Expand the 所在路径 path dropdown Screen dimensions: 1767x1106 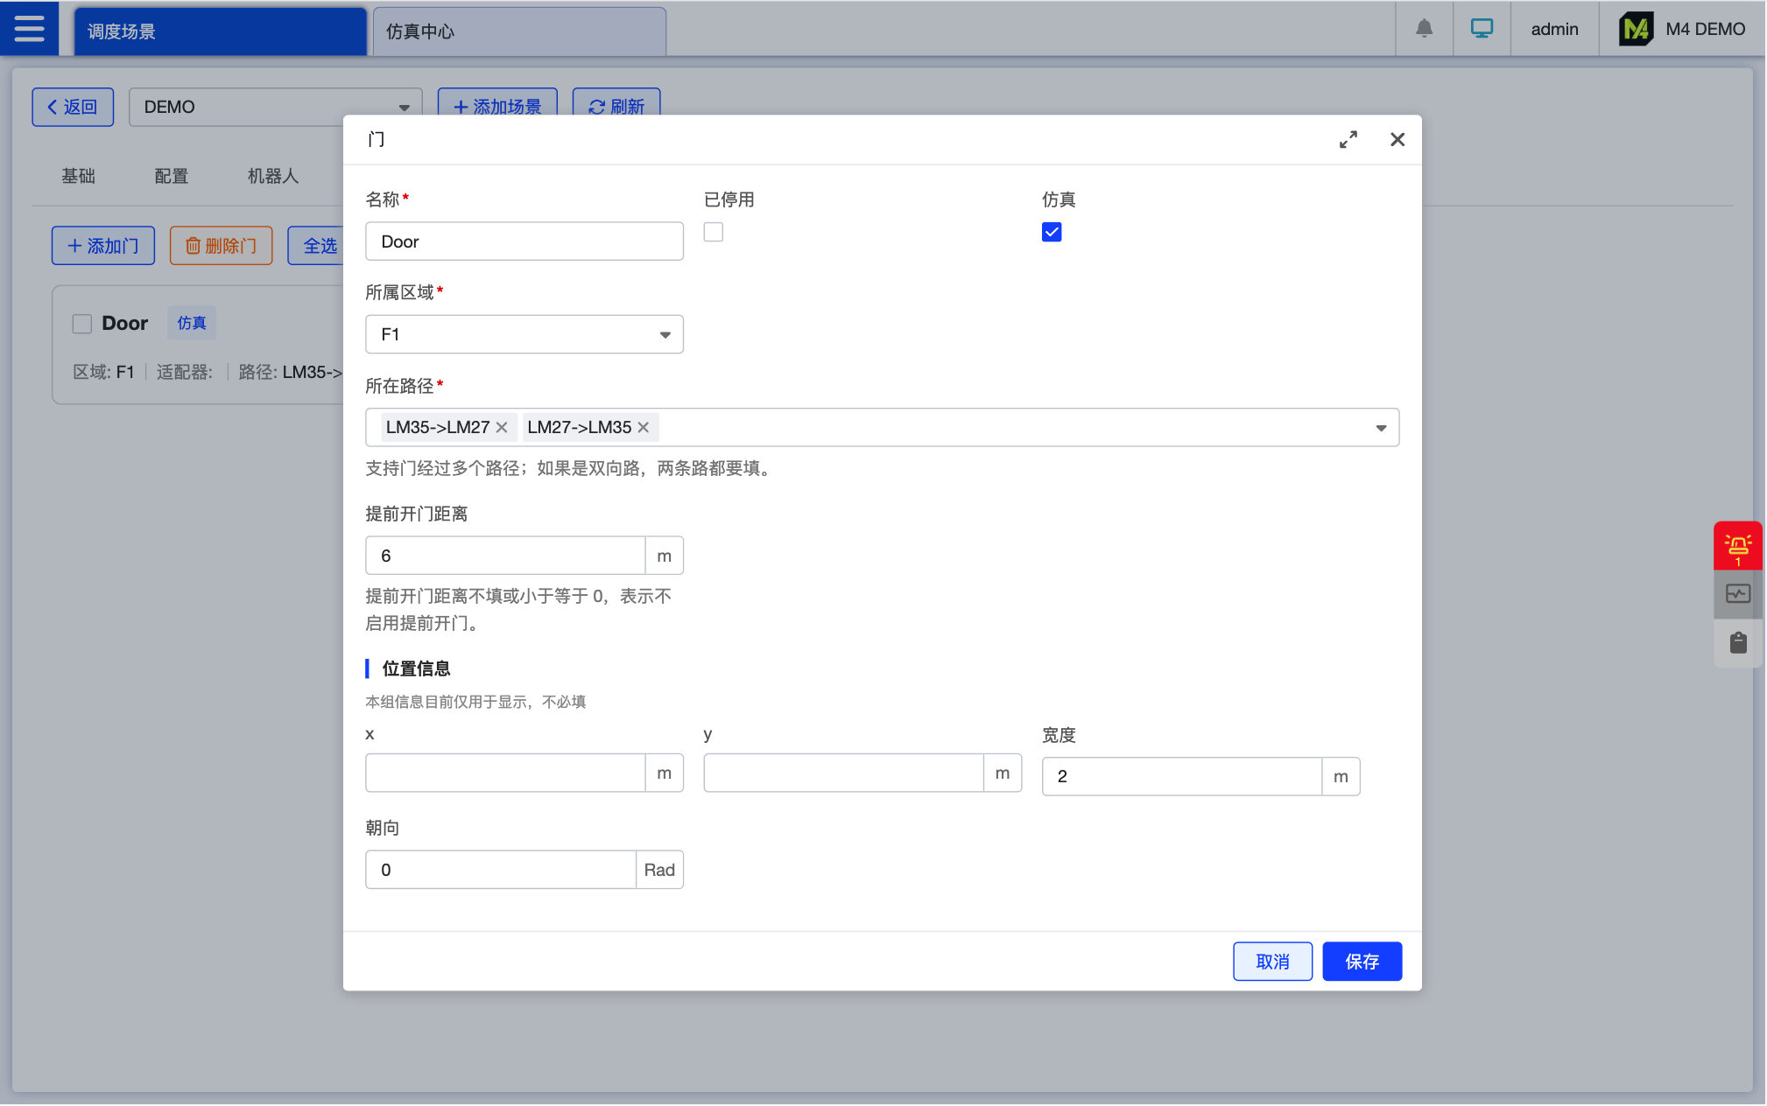point(1380,428)
